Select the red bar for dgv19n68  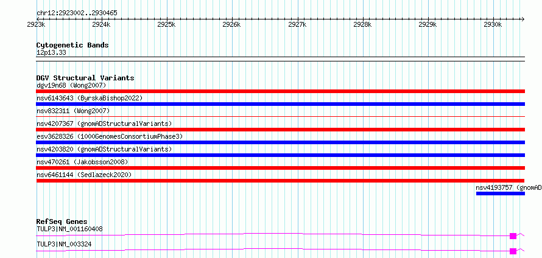(280, 91)
